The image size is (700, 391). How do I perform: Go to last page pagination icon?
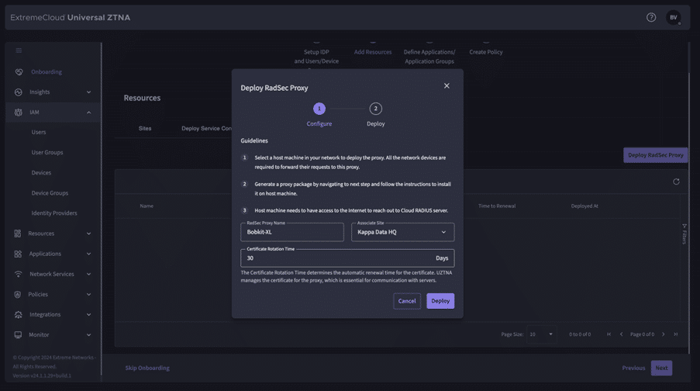click(675, 334)
